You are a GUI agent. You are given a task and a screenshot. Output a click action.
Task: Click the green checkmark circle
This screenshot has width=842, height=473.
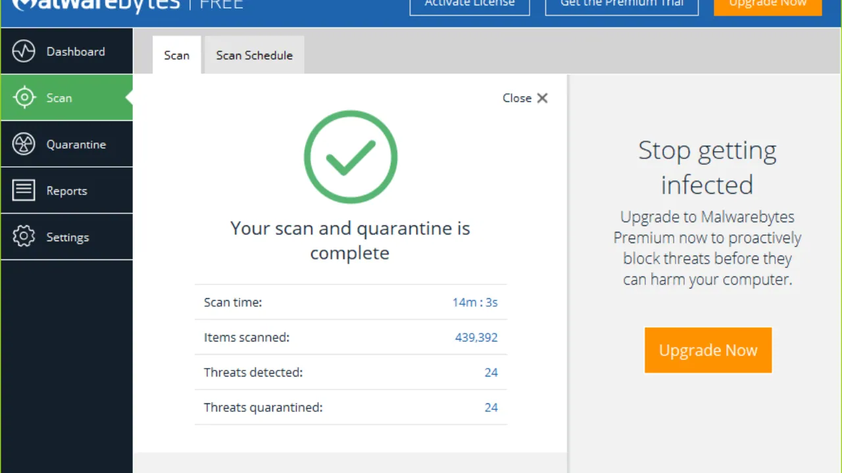tap(351, 157)
